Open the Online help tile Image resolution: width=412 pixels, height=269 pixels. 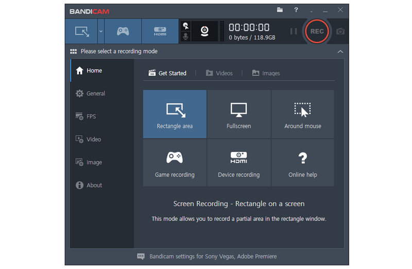tap(303, 163)
